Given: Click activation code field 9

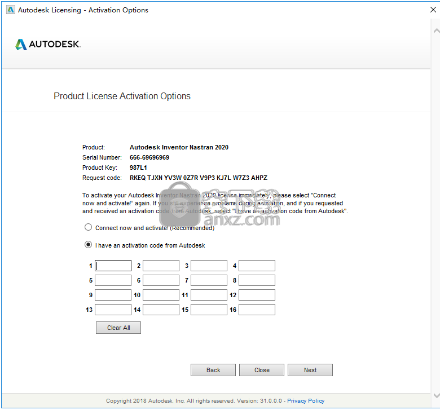Looking at the screenshot, I should point(113,295).
